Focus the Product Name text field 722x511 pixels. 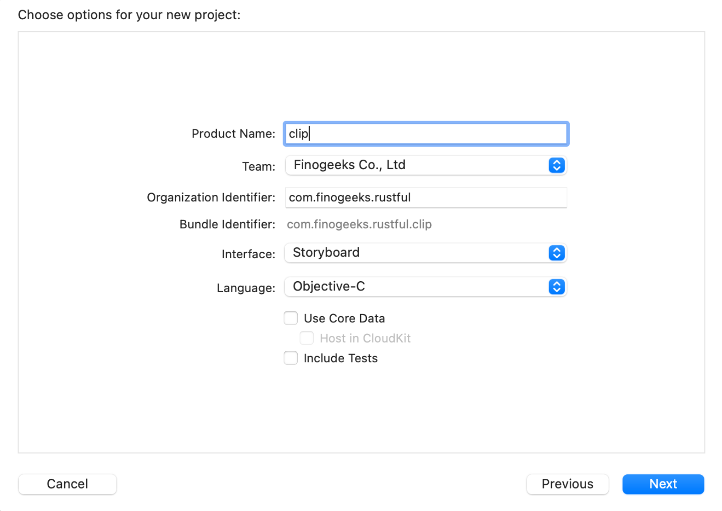(x=426, y=134)
